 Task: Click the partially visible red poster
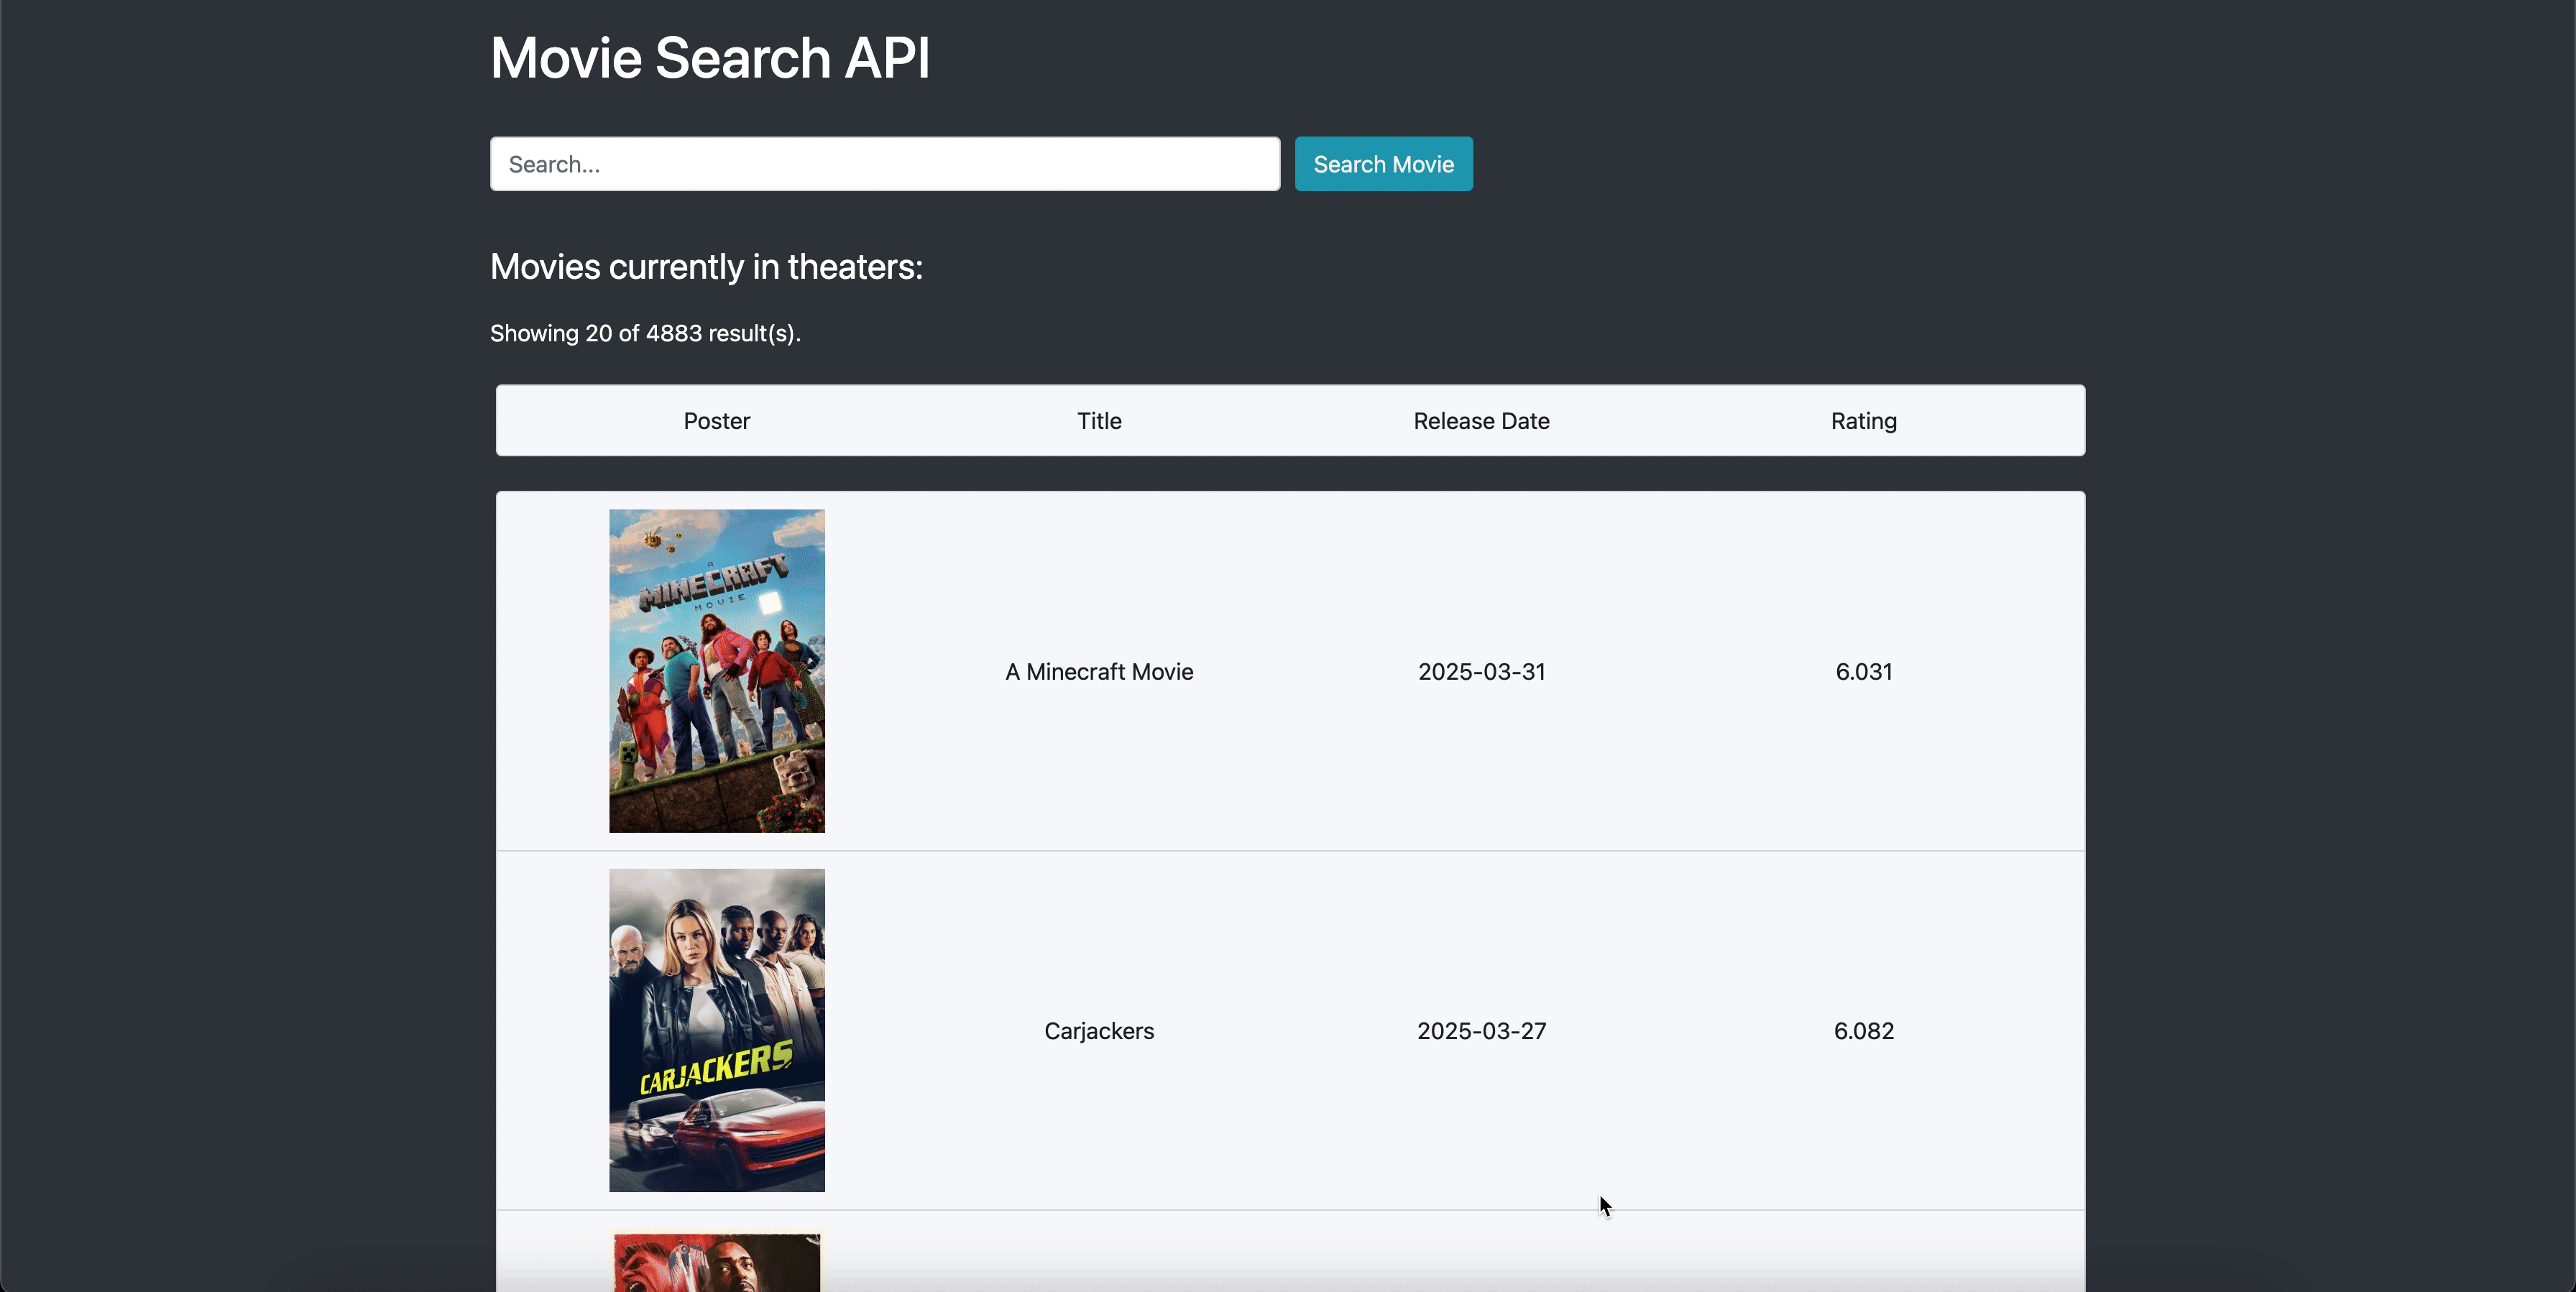[717, 1262]
